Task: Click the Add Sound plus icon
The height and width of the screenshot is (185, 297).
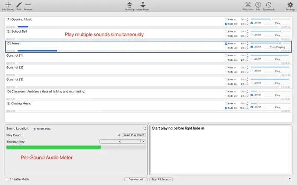Action: (x=8, y=5)
